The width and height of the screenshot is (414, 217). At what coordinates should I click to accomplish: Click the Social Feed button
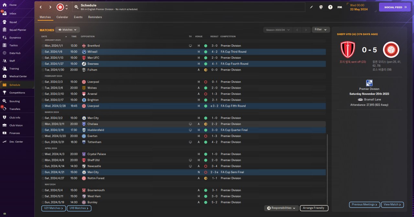(395, 7)
